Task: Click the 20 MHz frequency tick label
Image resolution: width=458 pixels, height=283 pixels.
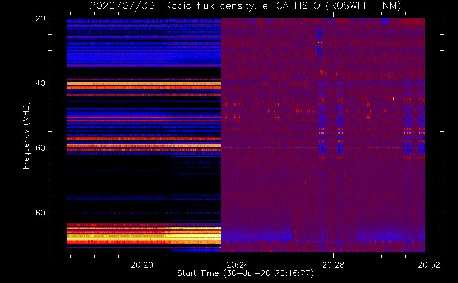Action: [40, 18]
